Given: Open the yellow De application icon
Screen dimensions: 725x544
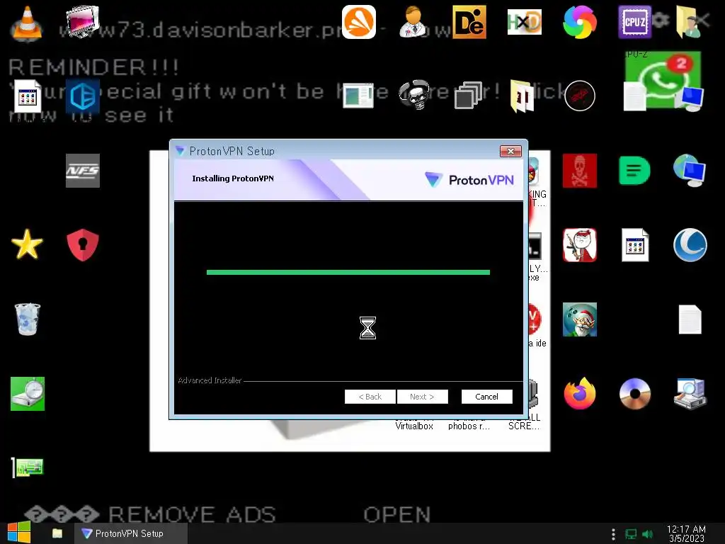Looking at the screenshot, I should tap(469, 22).
